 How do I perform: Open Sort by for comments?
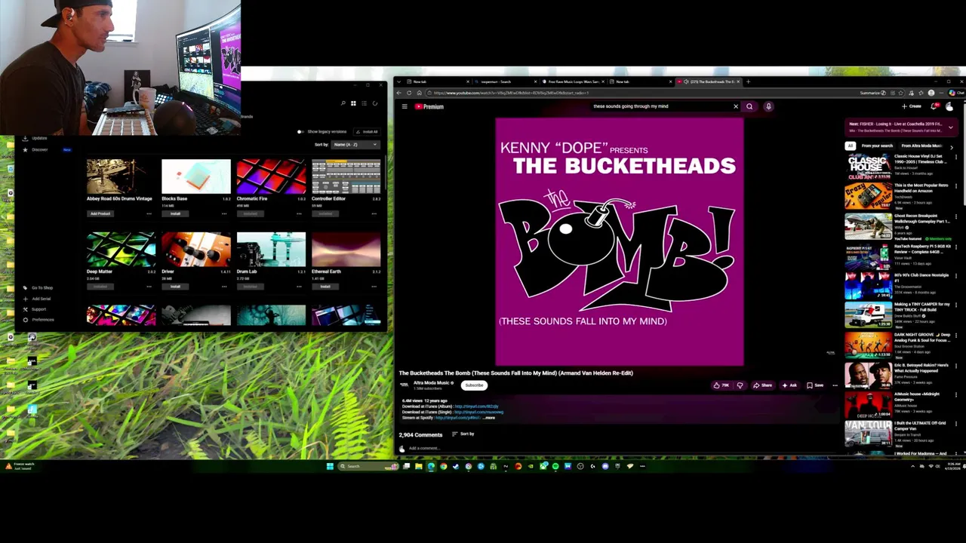[463, 434]
